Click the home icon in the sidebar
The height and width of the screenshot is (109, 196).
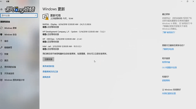1,9
